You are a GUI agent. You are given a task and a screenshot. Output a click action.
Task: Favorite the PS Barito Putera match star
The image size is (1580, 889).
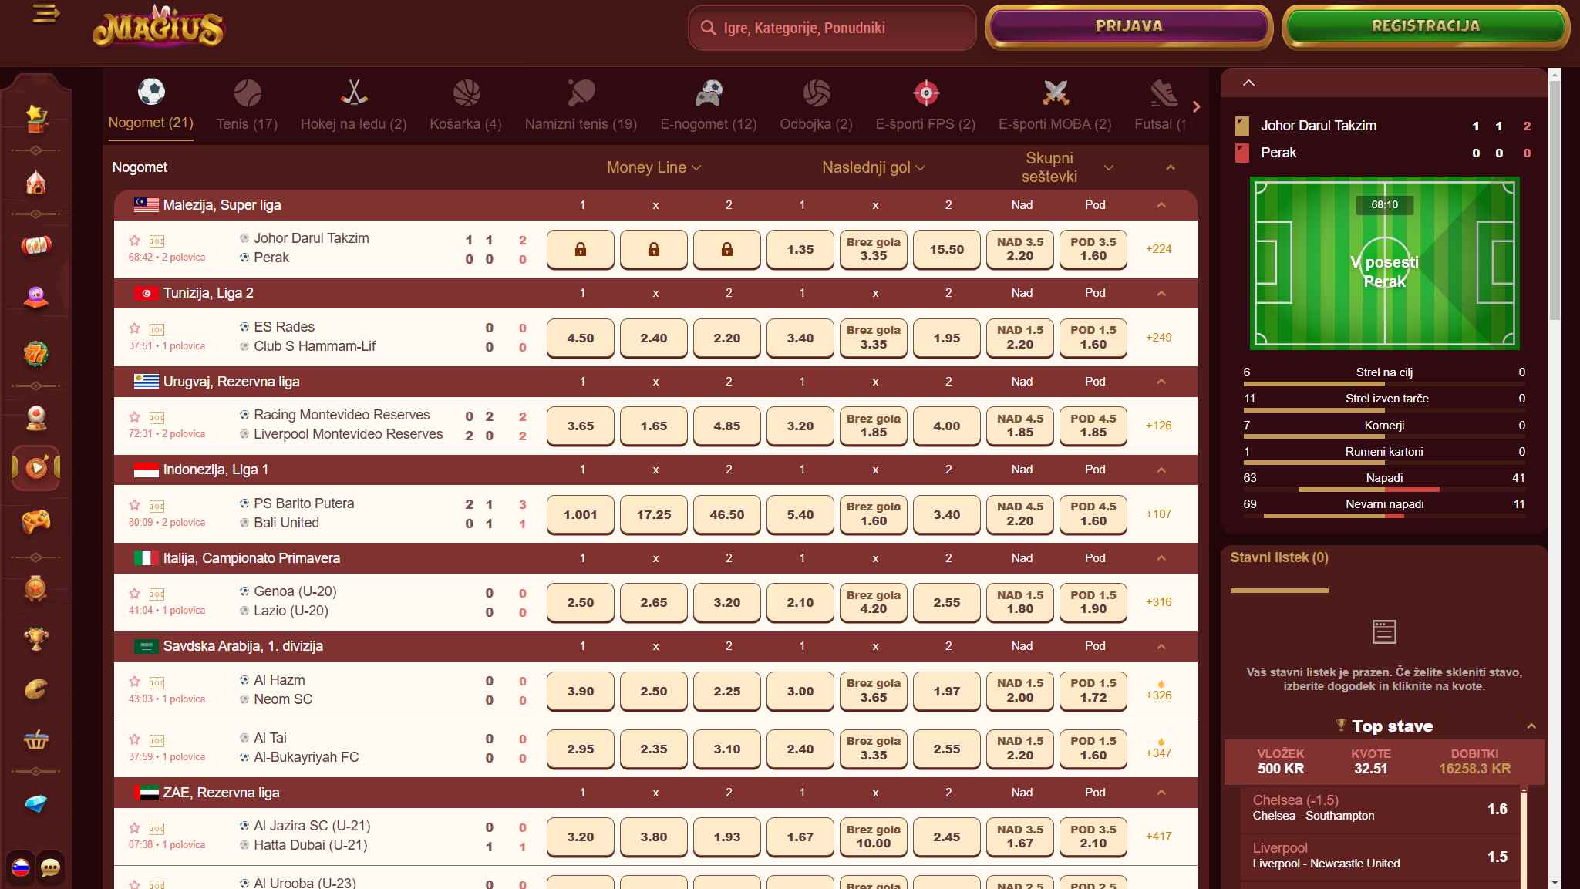[134, 506]
